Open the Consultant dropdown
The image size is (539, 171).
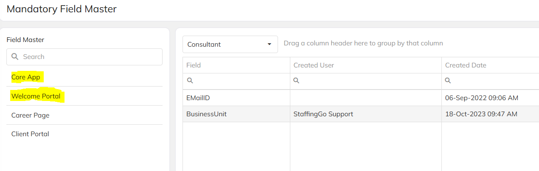[230, 44]
